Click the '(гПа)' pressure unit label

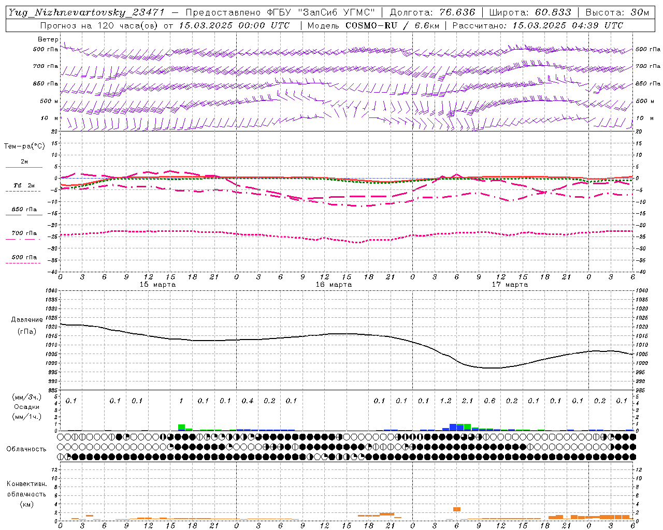(x=27, y=331)
